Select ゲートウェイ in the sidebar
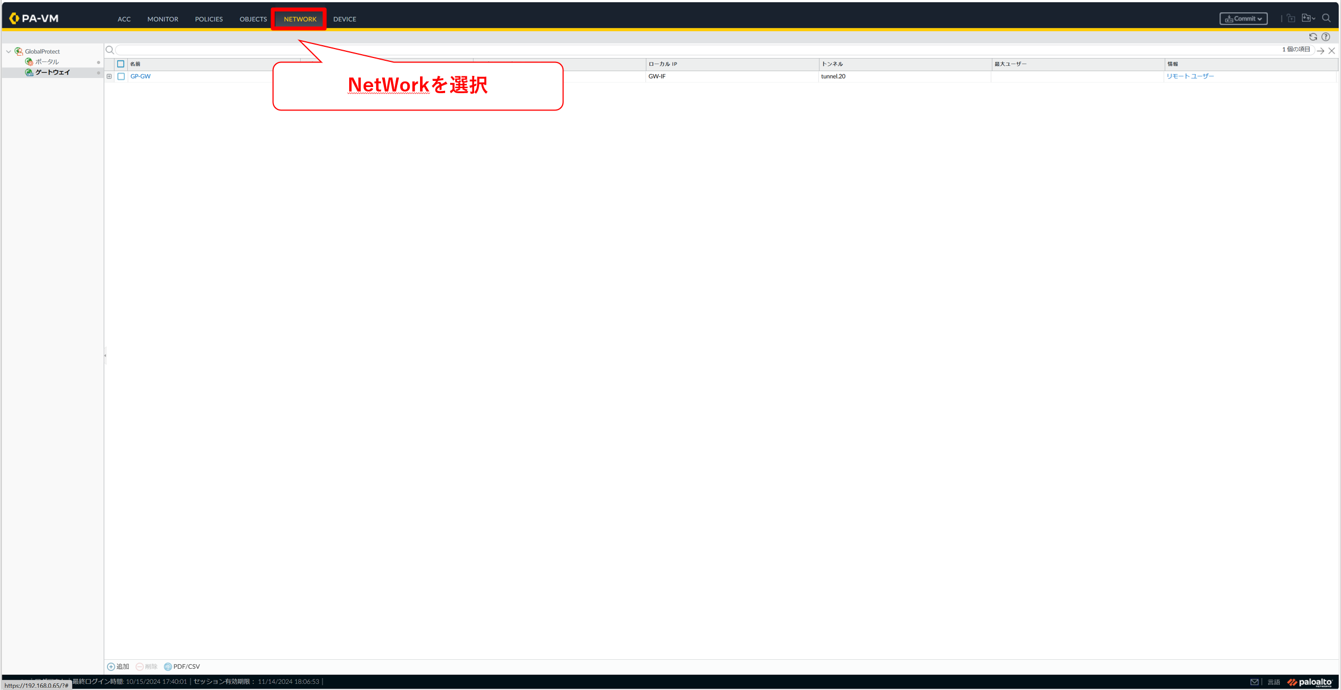This screenshot has height=690, width=1341. point(52,73)
